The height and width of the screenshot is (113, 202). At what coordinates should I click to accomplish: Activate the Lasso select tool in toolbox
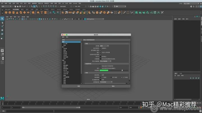[x=2, y=23]
